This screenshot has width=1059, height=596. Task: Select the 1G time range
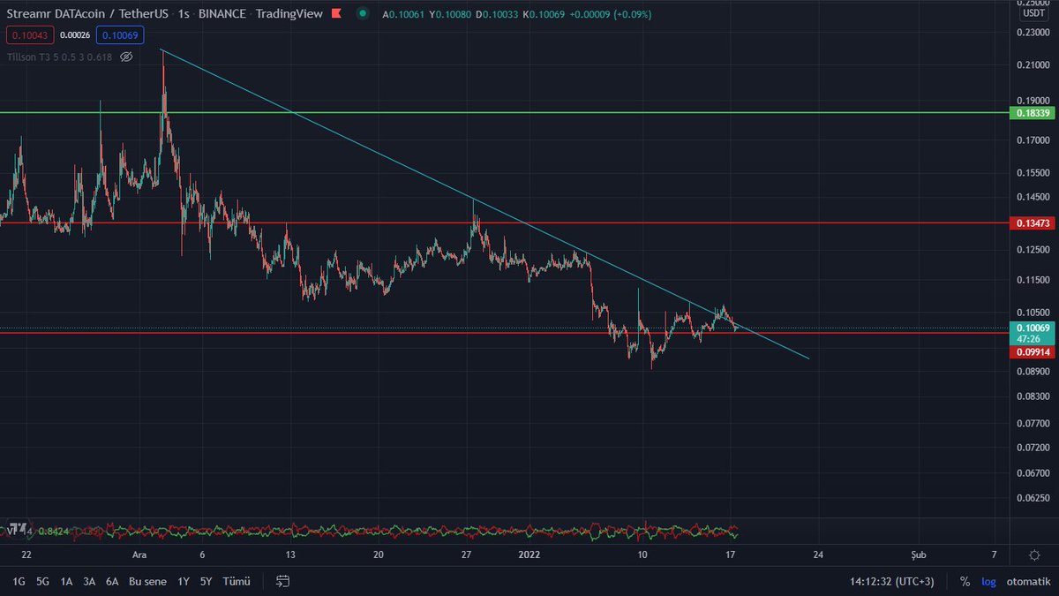[x=19, y=581]
